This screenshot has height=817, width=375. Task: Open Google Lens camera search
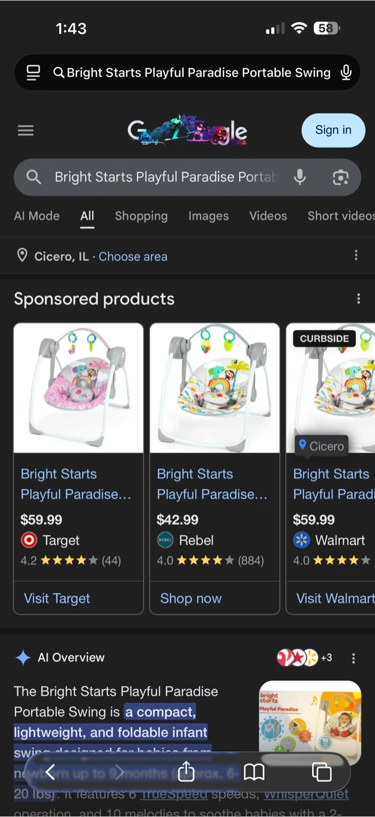click(340, 178)
